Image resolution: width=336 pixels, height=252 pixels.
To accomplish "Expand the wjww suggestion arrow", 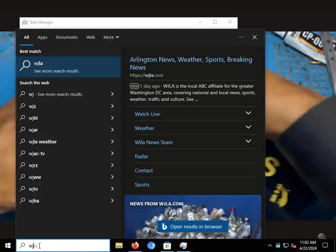I will click(112, 177).
